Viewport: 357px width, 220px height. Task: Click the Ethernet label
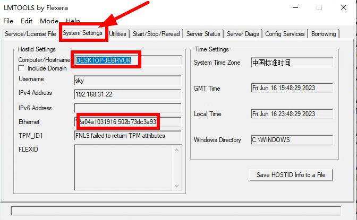pyautogui.click(x=29, y=122)
